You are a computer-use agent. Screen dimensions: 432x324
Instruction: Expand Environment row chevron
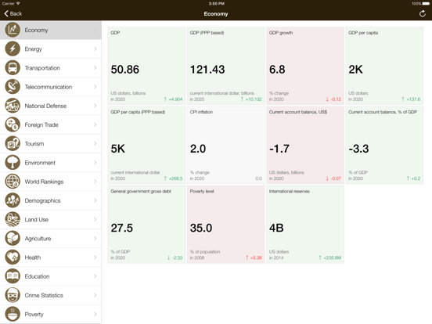click(95, 163)
